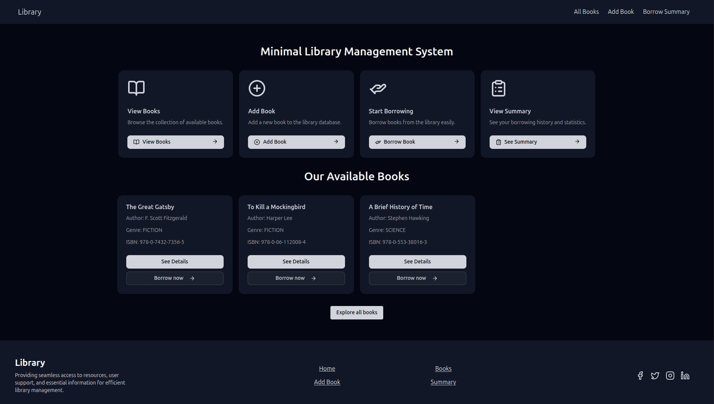Click the large open book icon in View Books card
This screenshot has width=714, height=404.
[x=136, y=88]
